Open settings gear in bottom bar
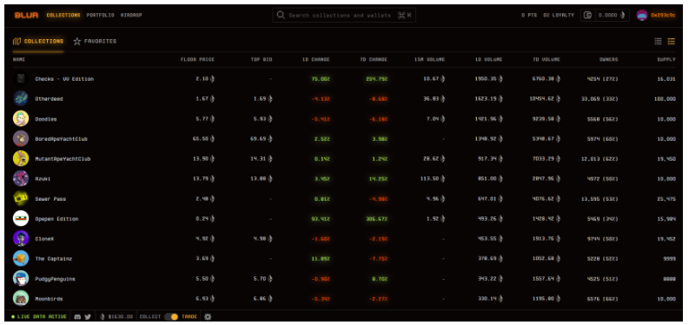The height and width of the screenshot is (325, 689). [x=208, y=316]
